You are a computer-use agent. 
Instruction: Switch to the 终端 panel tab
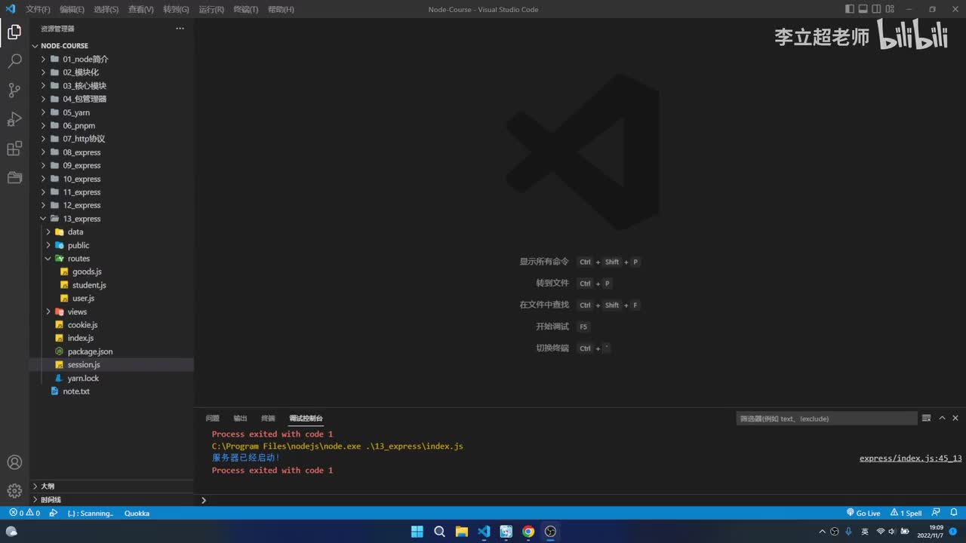coord(268,418)
